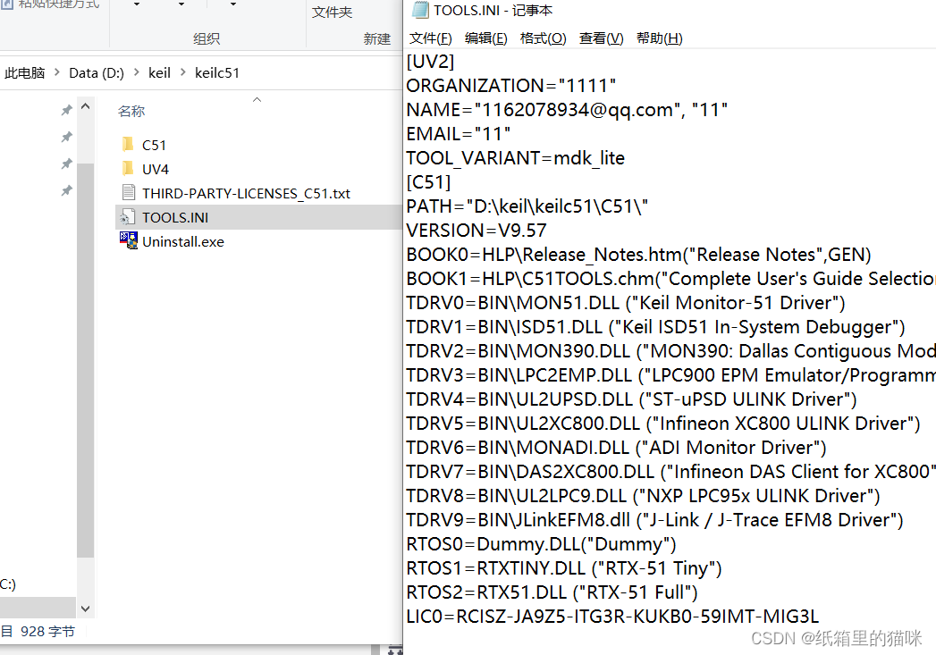This screenshot has width=936, height=655.
Task: Select the TOOLS.INI file icon
Action: coord(128,217)
